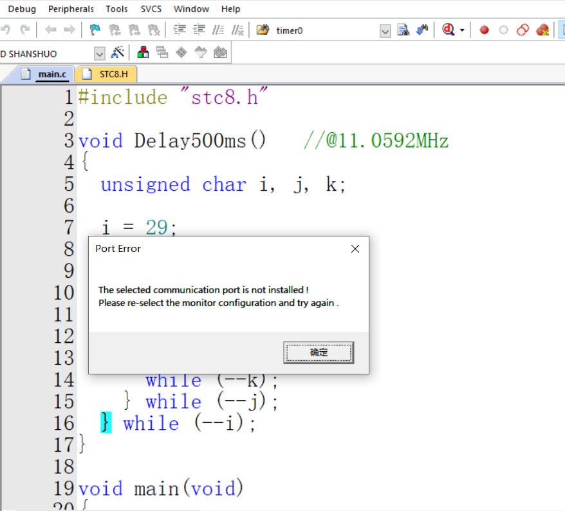Open the dropdown arrow beside debug icon
Image resolution: width=565 pixels, height=511 pixels.
pyautogui.click(x=462, y=31)
